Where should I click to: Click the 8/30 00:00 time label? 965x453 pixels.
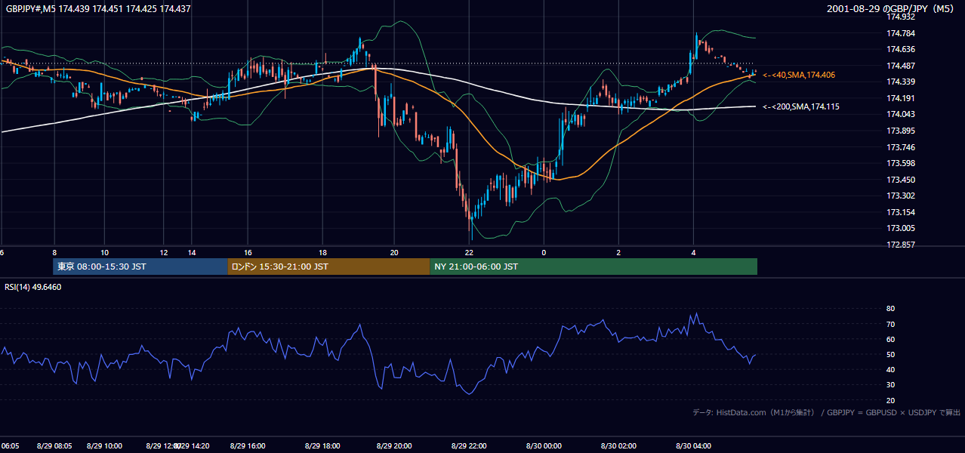(544, 446)
